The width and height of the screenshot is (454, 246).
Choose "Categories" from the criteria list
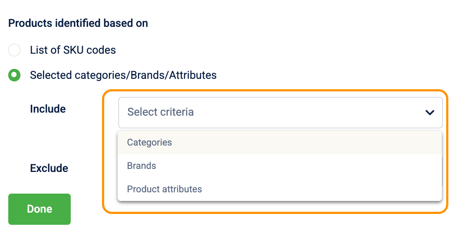[x=149, y=142]
